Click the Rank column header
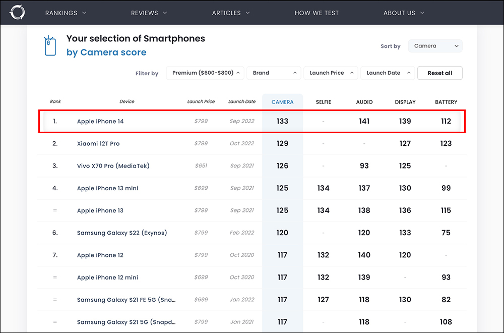Viewport: 504px width, 333px height. click(55, 102)
